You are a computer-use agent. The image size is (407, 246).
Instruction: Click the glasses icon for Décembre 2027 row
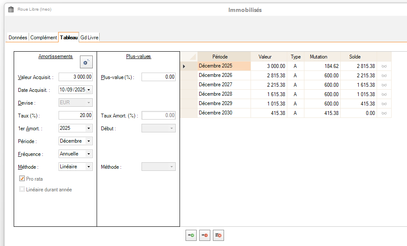coord(384,85)
